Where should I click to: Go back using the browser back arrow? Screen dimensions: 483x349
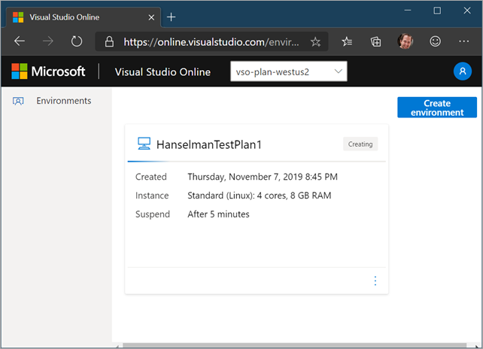[x=20, y=41]
